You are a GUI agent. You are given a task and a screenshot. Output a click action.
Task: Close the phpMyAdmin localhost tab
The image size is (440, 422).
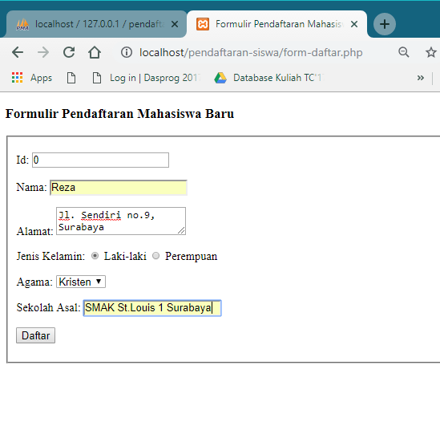(175, 24)
